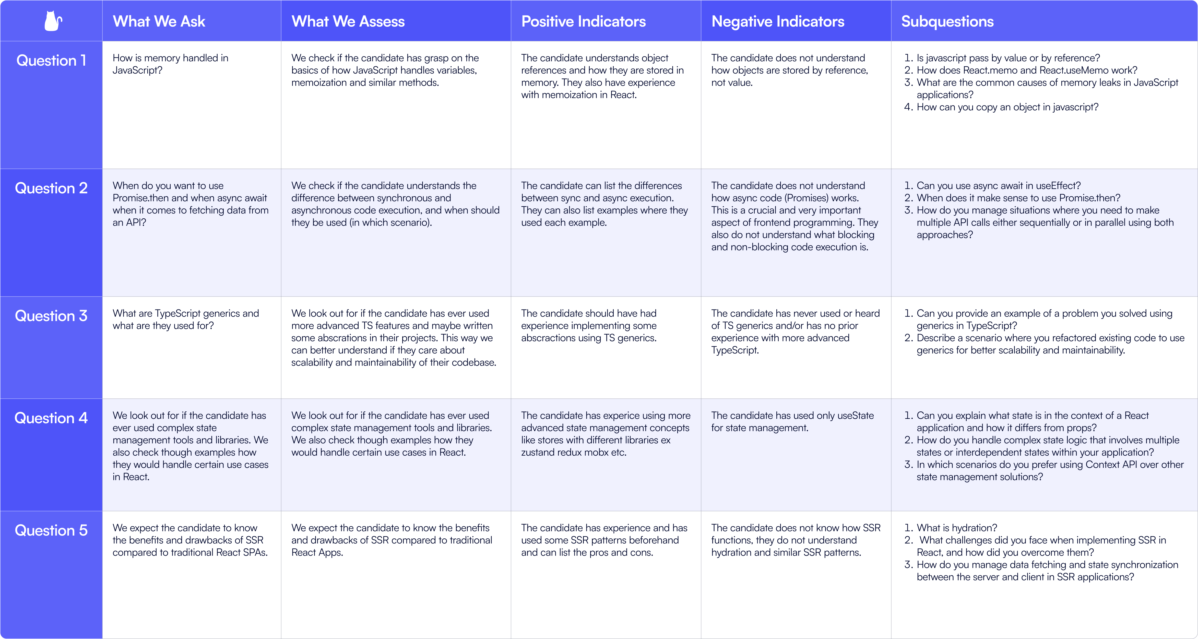Click the Promise.then versus async await question
Viewport: 1198px width, 639px height.
(190, 204)
